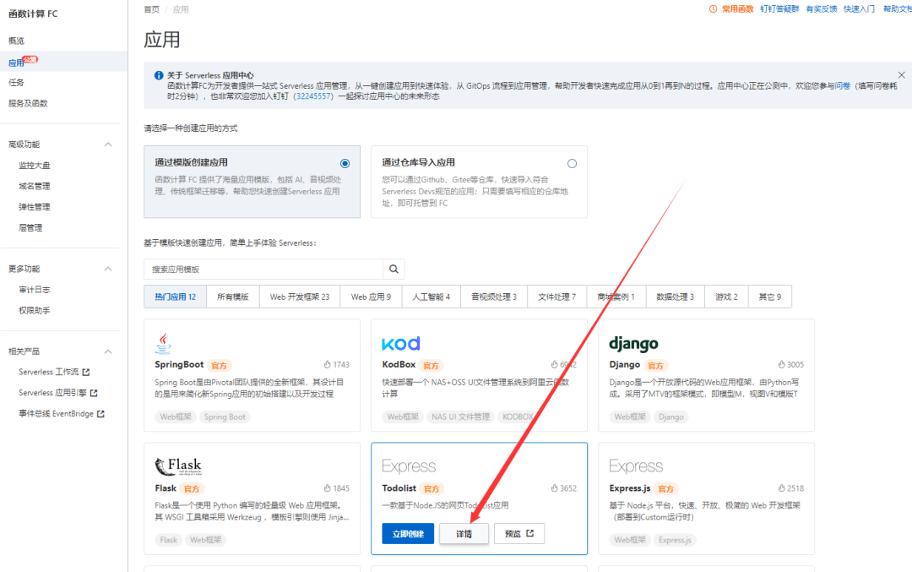Click the Django logo
The width and height of the screenshot is (912, 572).
(x=633, y=343)
